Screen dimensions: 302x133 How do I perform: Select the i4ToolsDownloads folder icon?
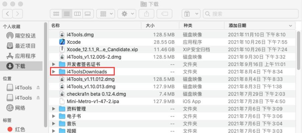pos(62,72)
